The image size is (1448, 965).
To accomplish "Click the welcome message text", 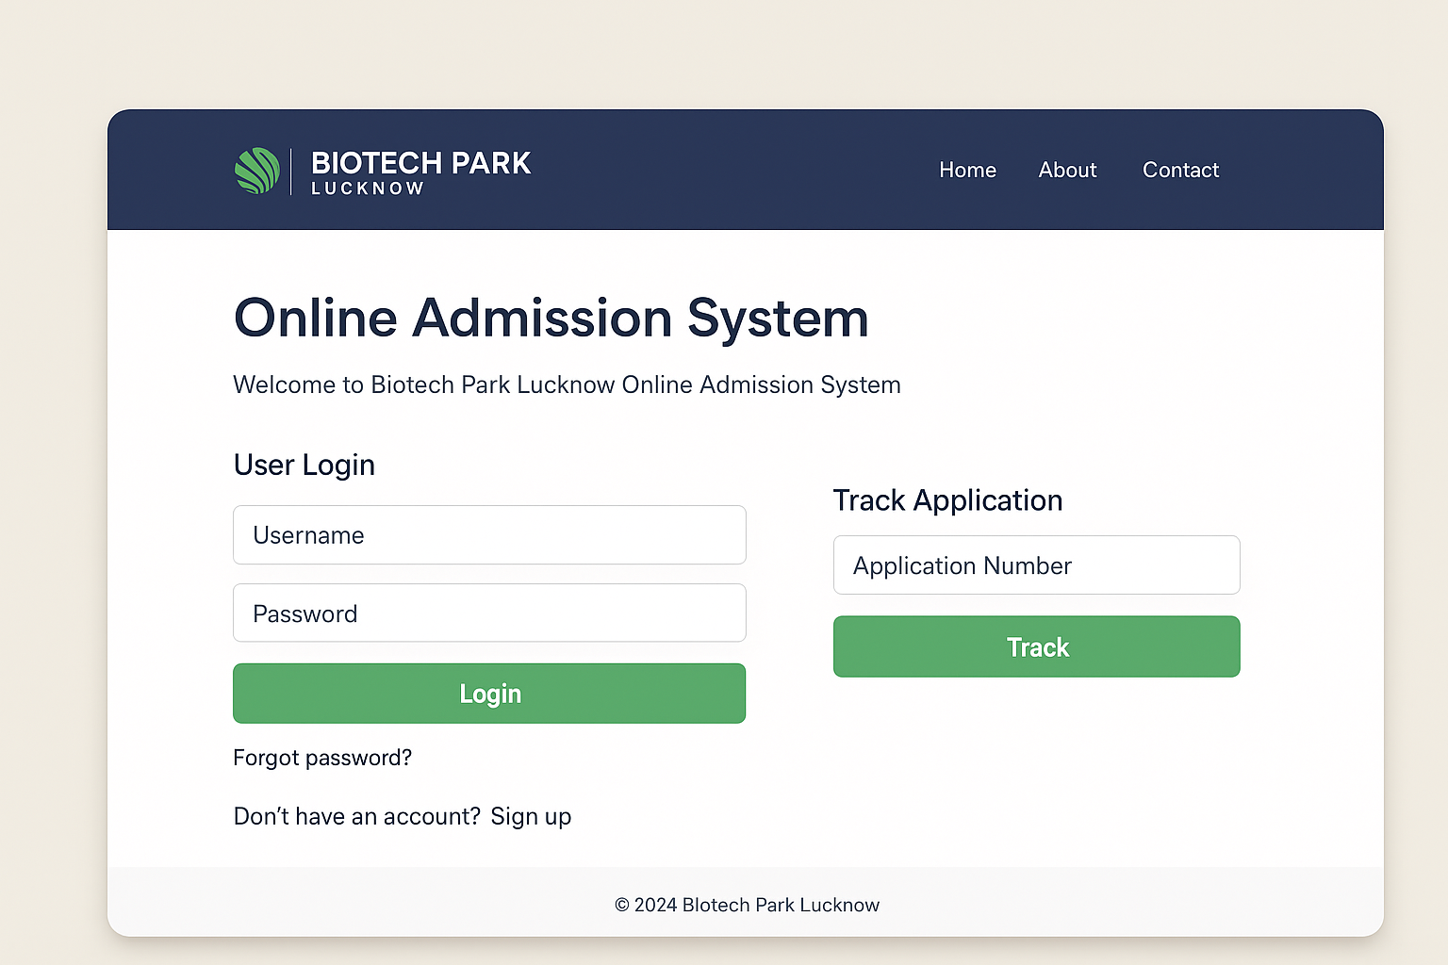I will click(x=567, y=384).
